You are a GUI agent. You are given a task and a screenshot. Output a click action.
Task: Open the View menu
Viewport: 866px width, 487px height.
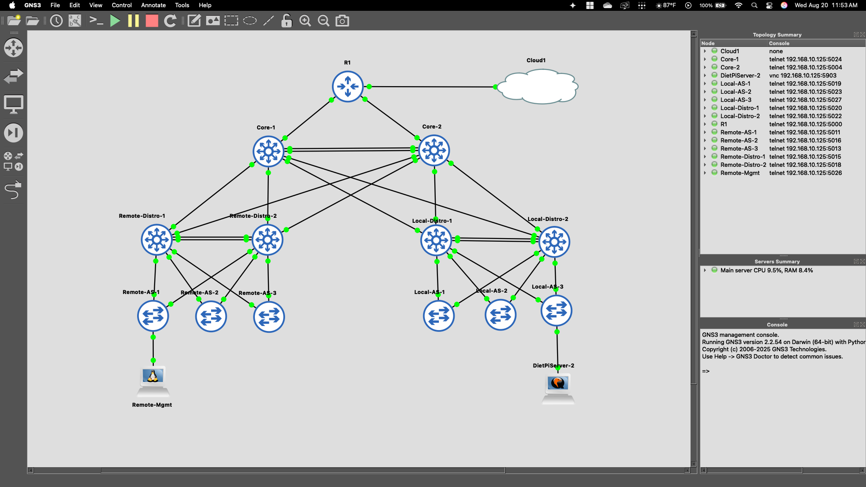[x=96, y=5]
